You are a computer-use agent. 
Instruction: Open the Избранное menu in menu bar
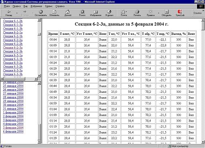tap(36, 6)
